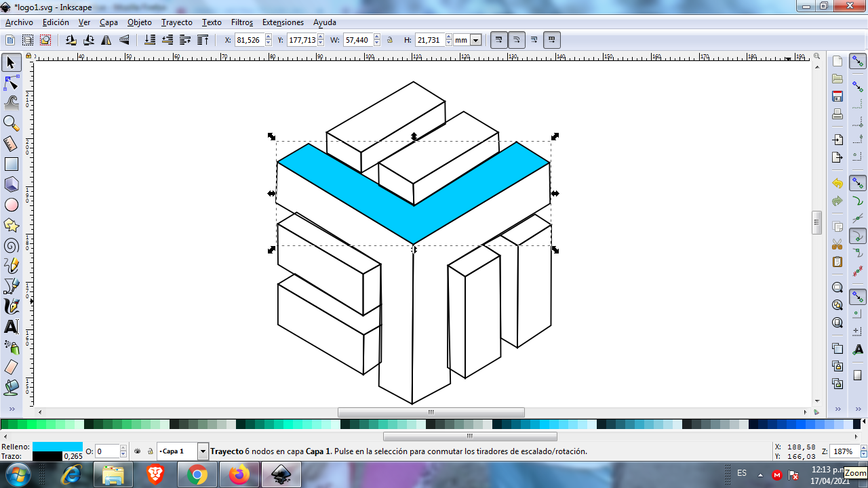
Task: Select the Star polygon tool
Action: click(11, 225)
